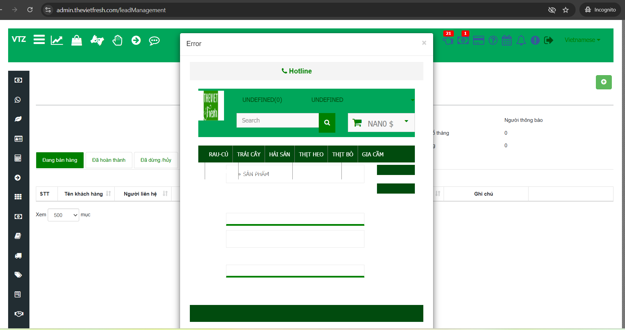Click the logout arrow icon
The height and width of the screenshot is (330, 625).
(x=549, y=40)
